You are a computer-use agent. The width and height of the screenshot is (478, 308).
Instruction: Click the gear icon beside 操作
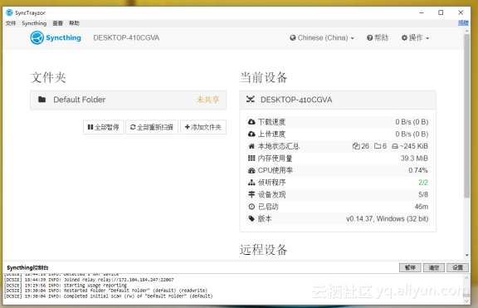(404, 38)
